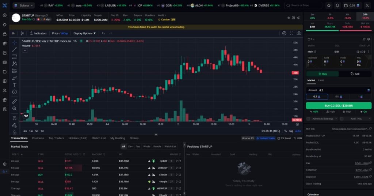Viewport: 374px width, 196px height.
Task: Tick the Auto TPSL checkbox
Action: [341, 118]
